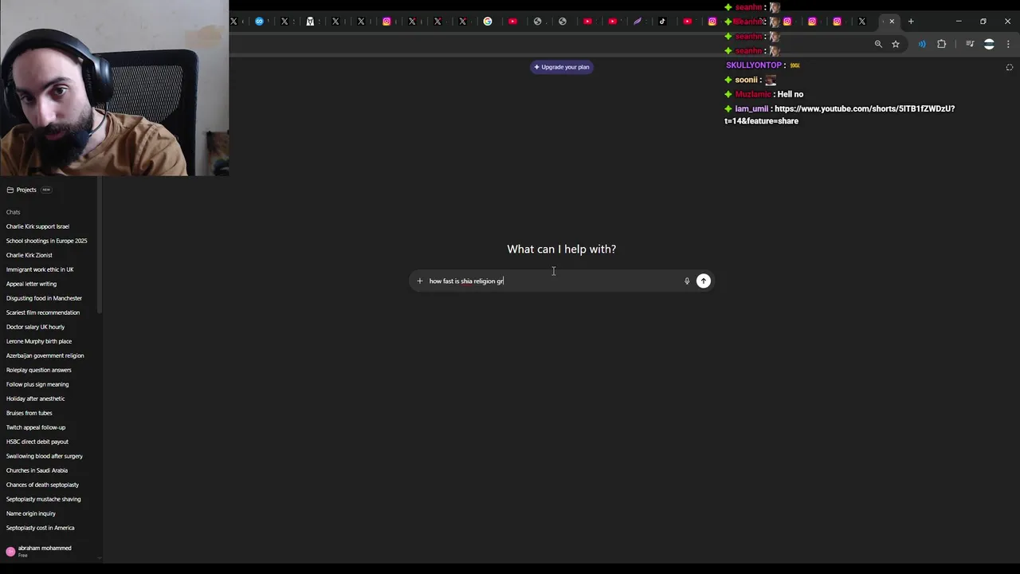Click the 'Chats' section header
The image size is (1020, 574).
point(13,212)
